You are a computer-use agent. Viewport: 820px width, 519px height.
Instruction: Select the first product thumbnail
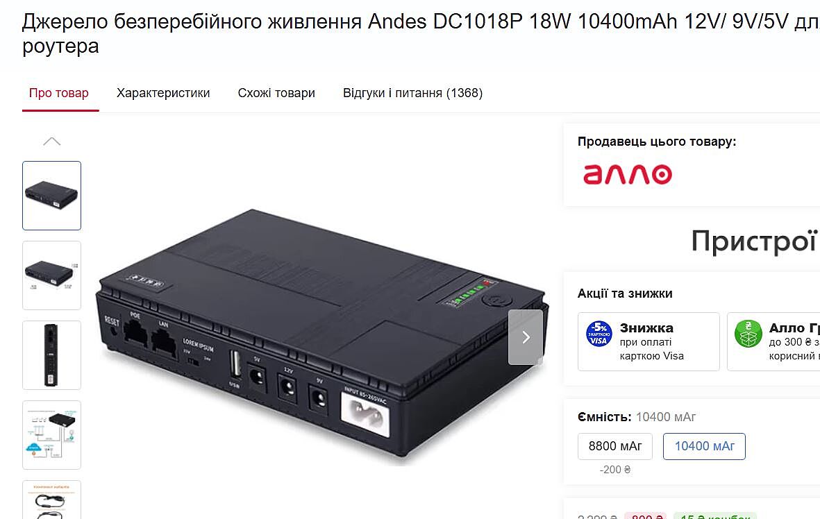point(52,196)
